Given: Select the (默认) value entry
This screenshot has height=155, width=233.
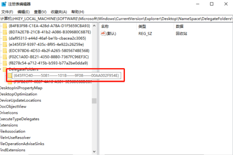Looking at the screenshot, I should (111, 34).
